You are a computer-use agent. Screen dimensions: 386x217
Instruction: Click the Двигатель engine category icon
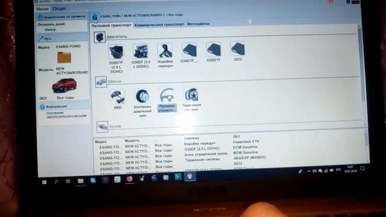[100, 37]
